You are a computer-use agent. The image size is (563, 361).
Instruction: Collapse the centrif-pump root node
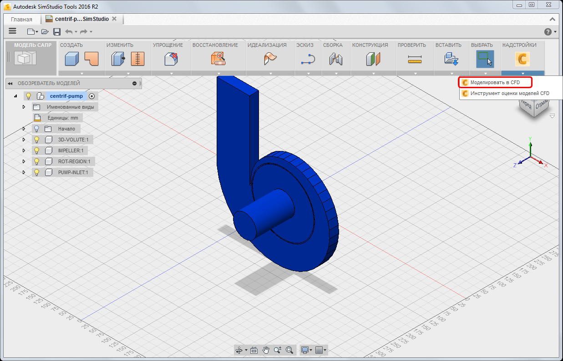(15, 96)
